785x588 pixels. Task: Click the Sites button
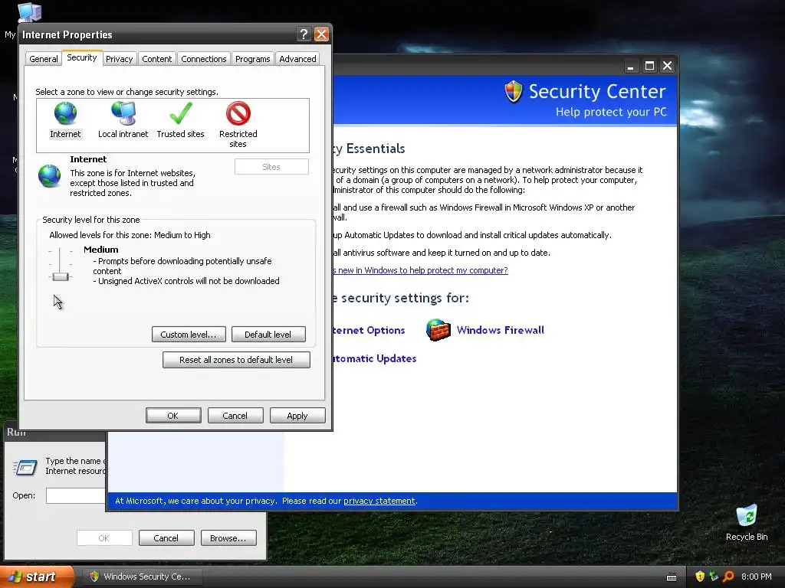(271, 167)
